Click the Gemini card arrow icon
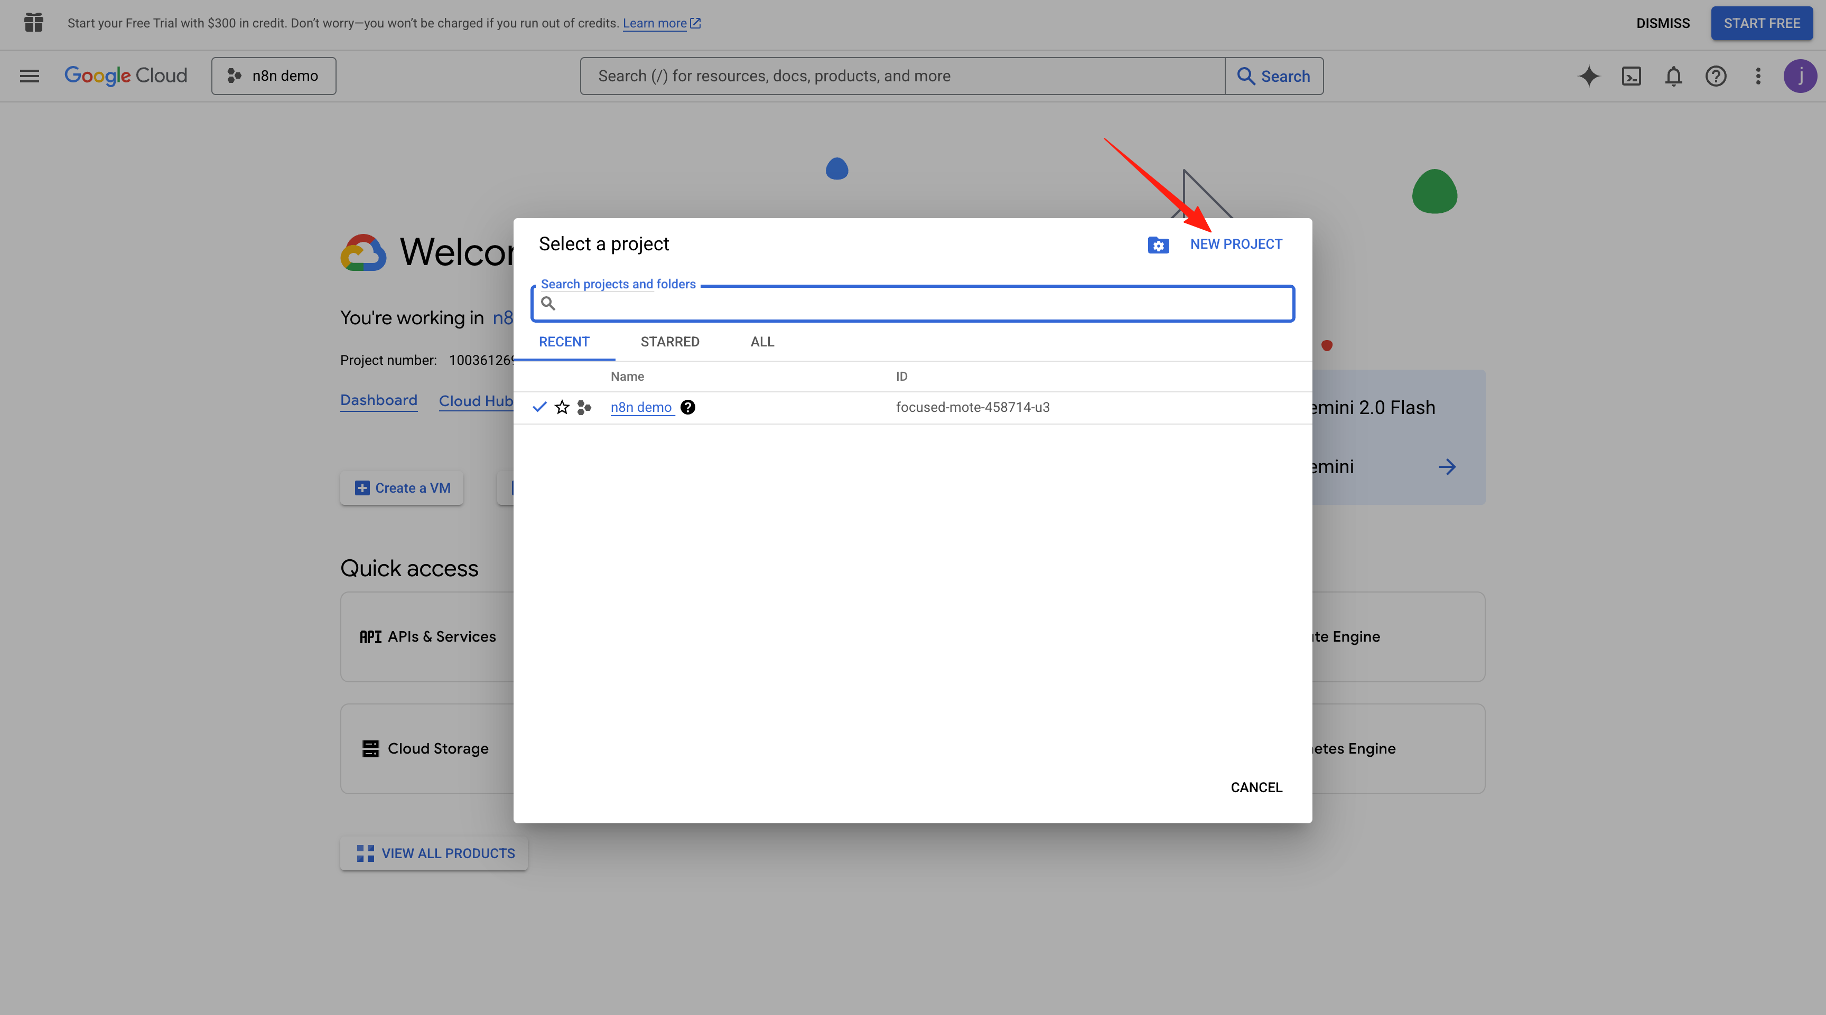This screenshot has height=1015, width=1826. tap(1447, 467)
